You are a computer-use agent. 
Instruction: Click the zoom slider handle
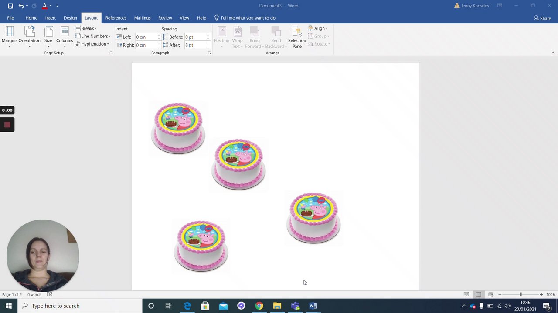[x=521, y=295]
